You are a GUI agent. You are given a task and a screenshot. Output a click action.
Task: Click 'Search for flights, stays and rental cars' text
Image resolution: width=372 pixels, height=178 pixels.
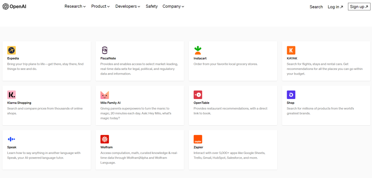click(x=324, y=69)
